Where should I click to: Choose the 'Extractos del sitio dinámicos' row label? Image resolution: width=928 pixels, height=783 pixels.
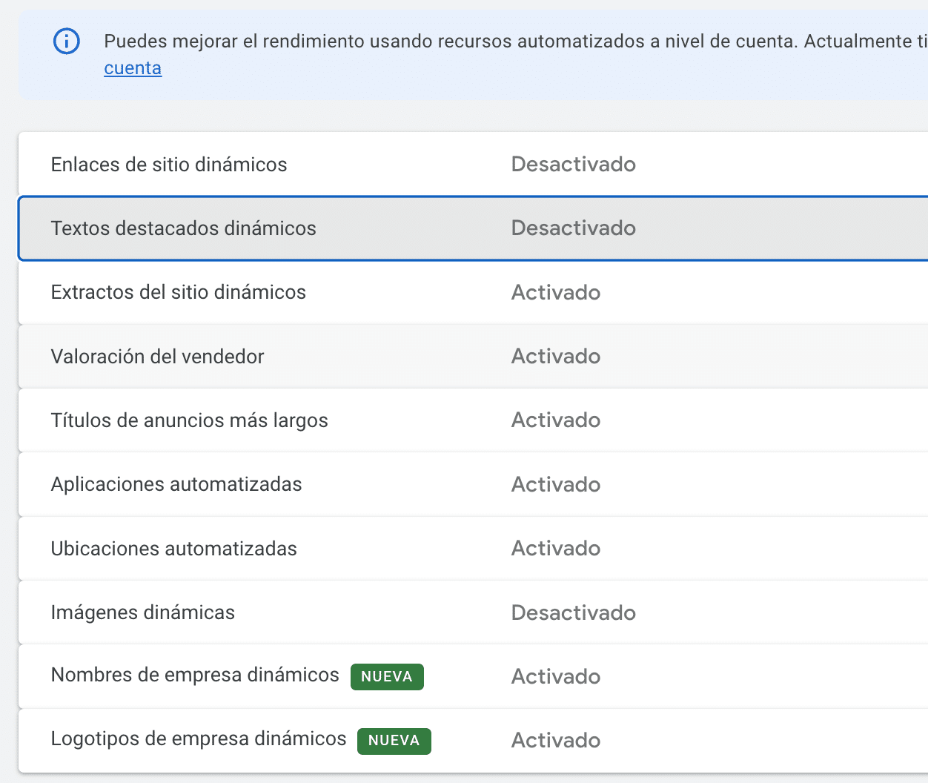[178, 292]
